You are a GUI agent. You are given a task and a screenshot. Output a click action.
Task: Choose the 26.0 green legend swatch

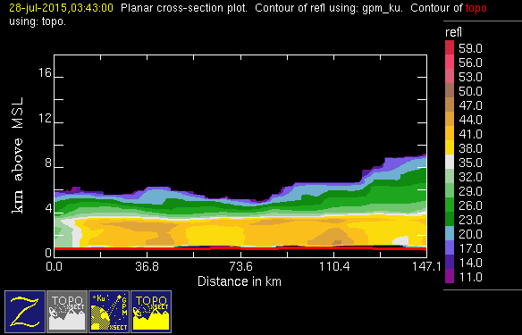pos(450,205)
